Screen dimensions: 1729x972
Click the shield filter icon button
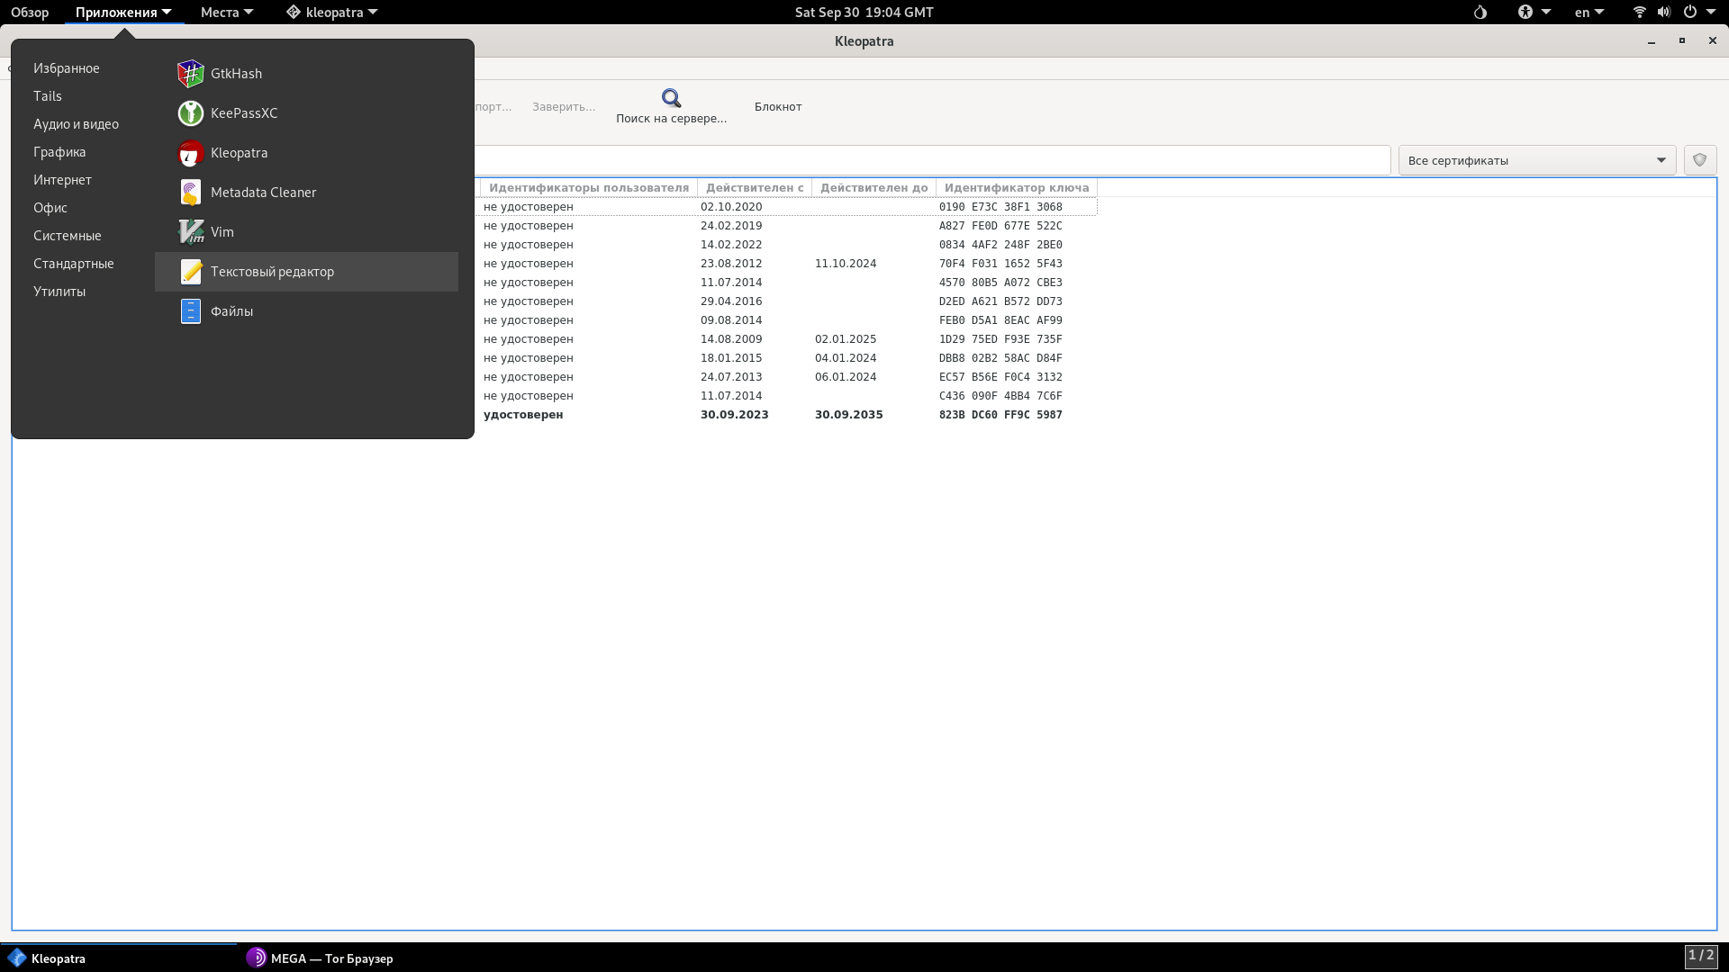1699,160
